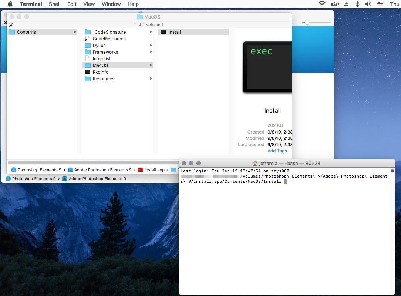Expand the MacOS folder arrow
Viewport: 401px width, 296px height.
click(x=151, y=65)
